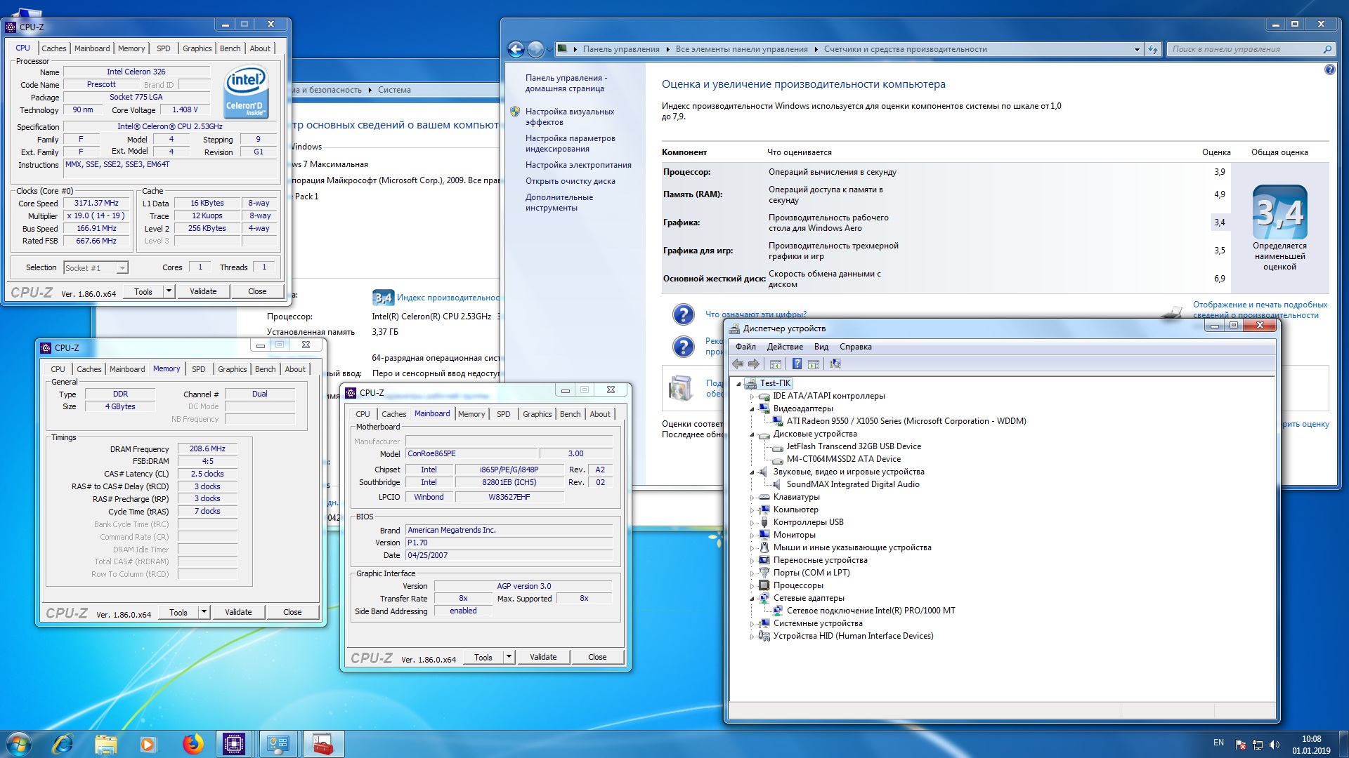Open Internet Explorer from the taskbar
Image resolution: width=1349 pixels, height=758 pixels.
click(63, 744)
